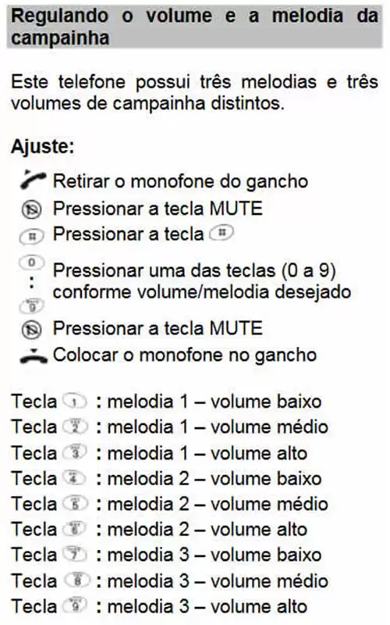Click key 7 icon for melodia 3 baixo
This screenshot has height=625, width=390.
click(75, 555)
